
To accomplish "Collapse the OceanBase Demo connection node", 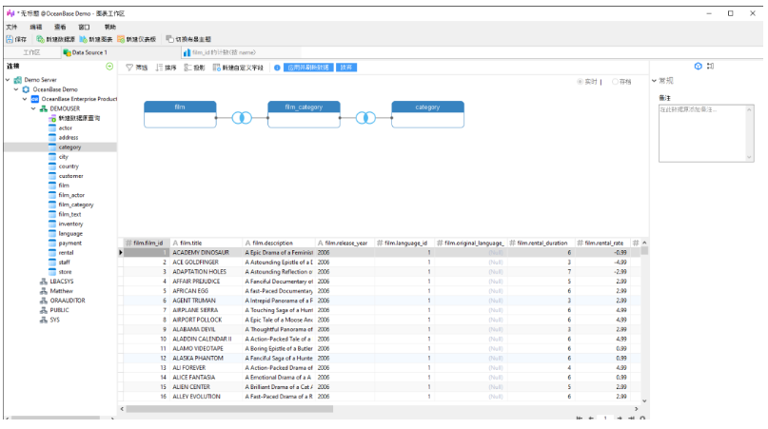I will 16,89.
